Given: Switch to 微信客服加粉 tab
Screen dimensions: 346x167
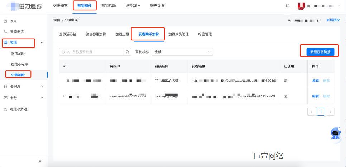Looking at the screenshot, I should click(96, 34).
